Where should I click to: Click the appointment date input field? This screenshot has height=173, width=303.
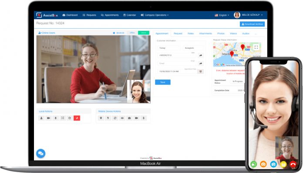point(177,71)
